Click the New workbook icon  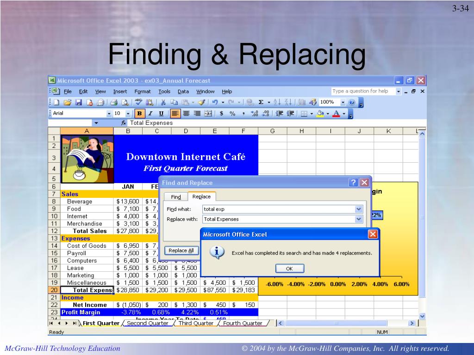click(x=56, y=103)
